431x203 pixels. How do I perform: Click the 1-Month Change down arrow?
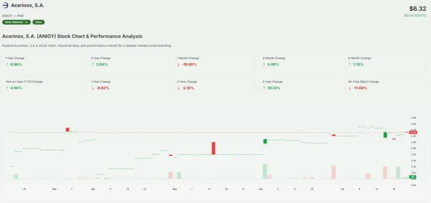point(178,65)
